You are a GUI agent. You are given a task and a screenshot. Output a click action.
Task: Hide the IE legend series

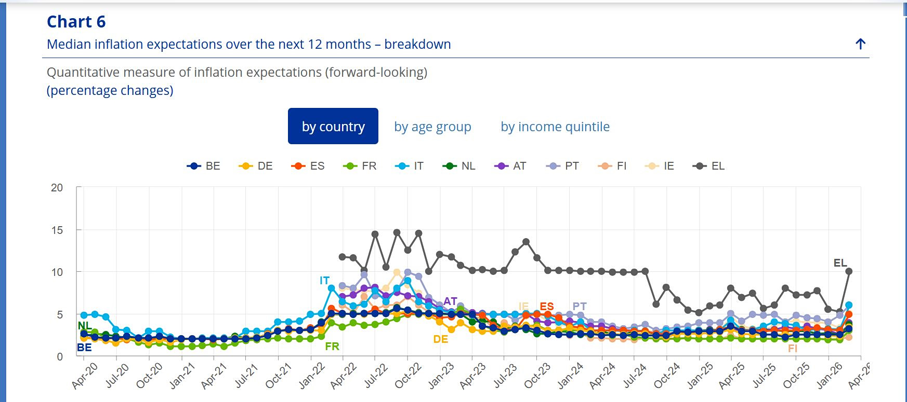660,166
